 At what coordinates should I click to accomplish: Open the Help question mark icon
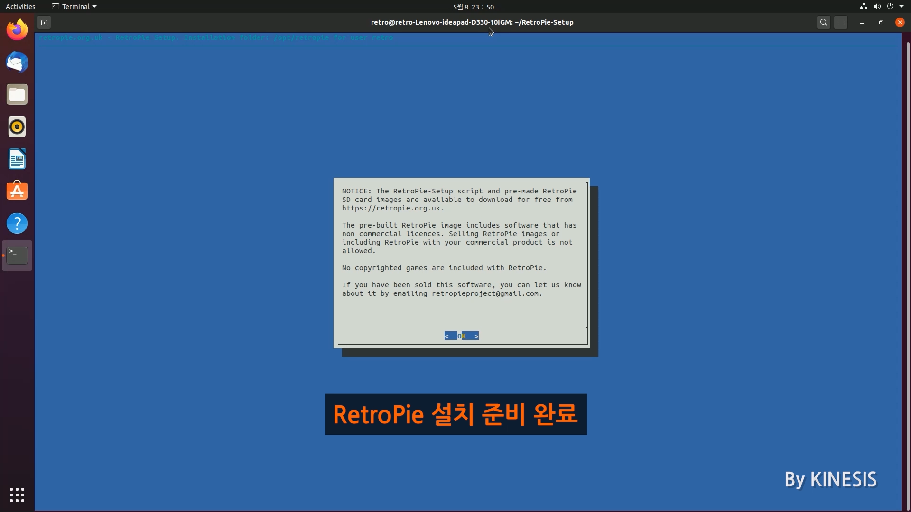point(17,223)
